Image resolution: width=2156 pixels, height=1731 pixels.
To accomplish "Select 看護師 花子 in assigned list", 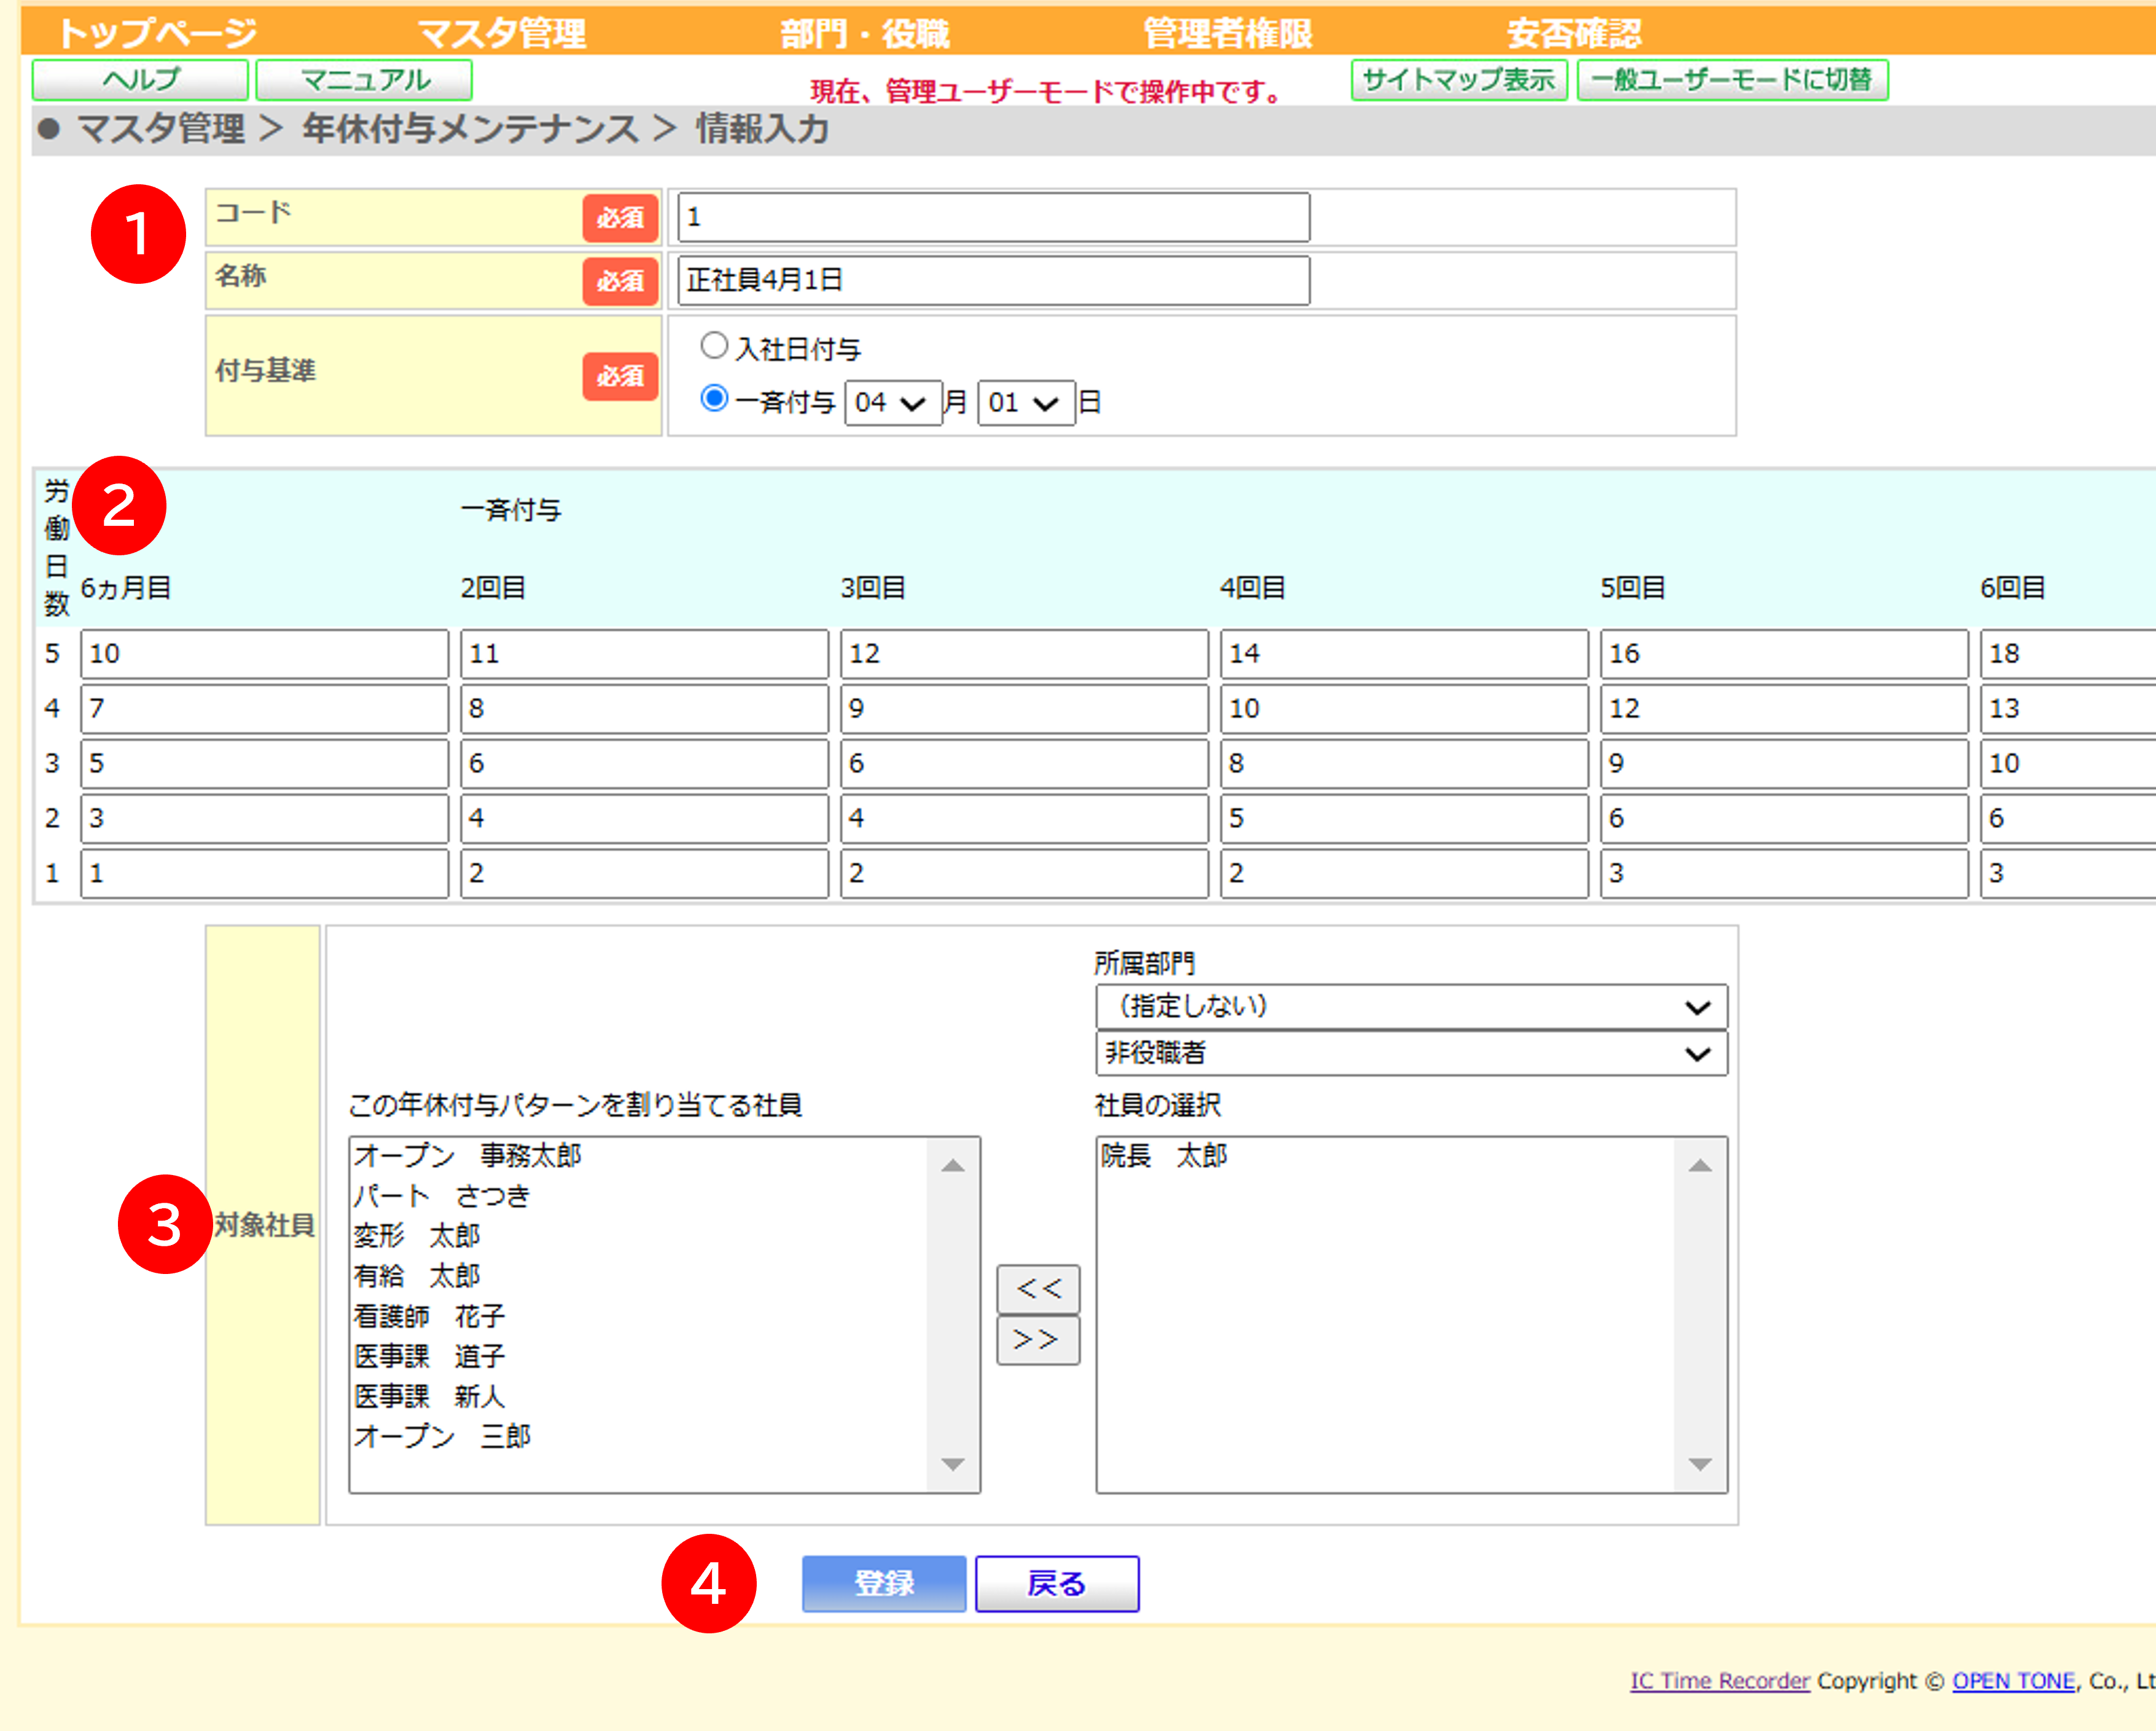I will coord(429,1316).
